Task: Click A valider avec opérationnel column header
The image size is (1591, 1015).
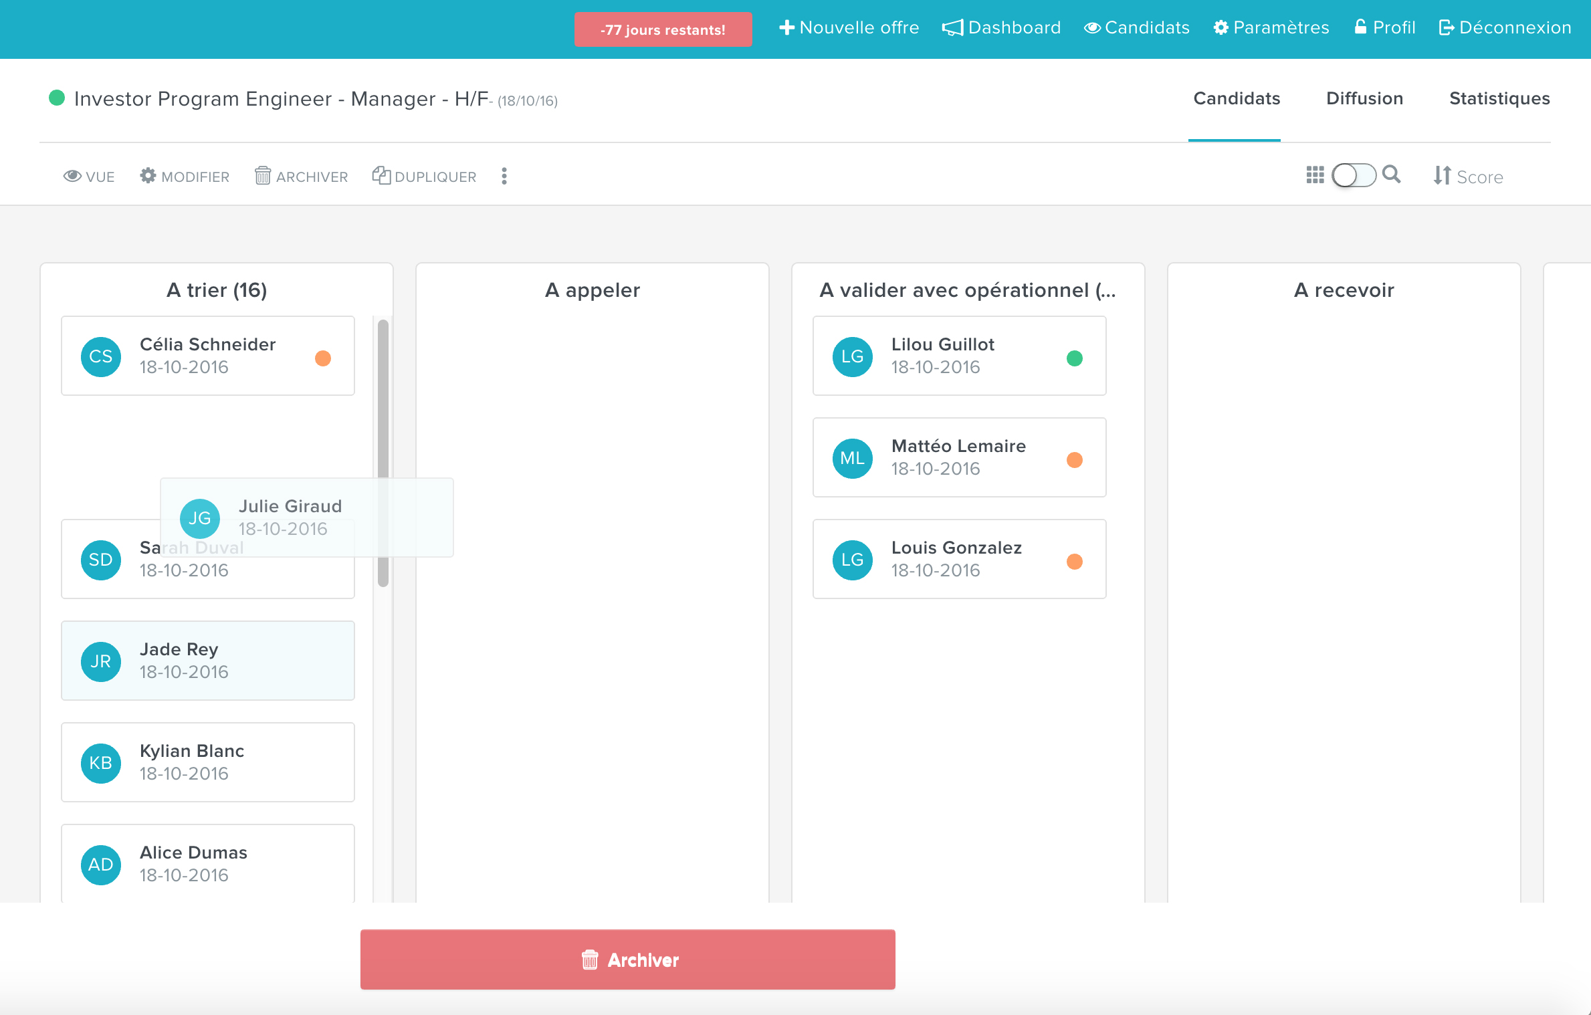Action: 968,290
